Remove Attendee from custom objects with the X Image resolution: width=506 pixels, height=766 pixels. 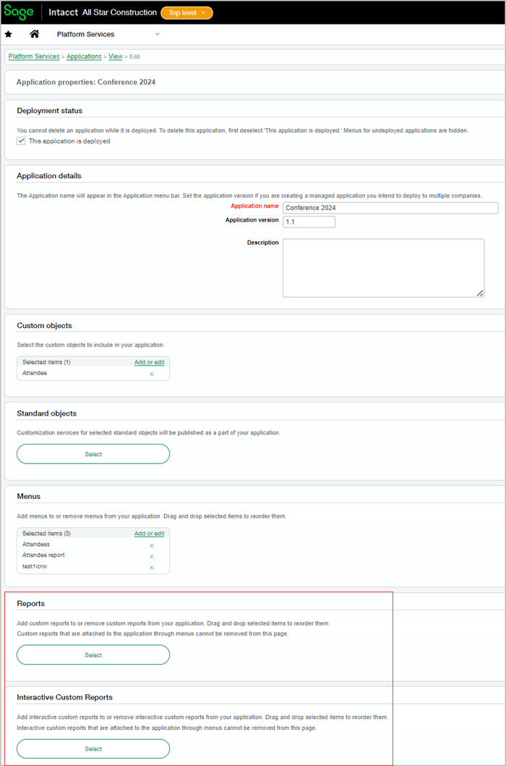pos(151,373)
